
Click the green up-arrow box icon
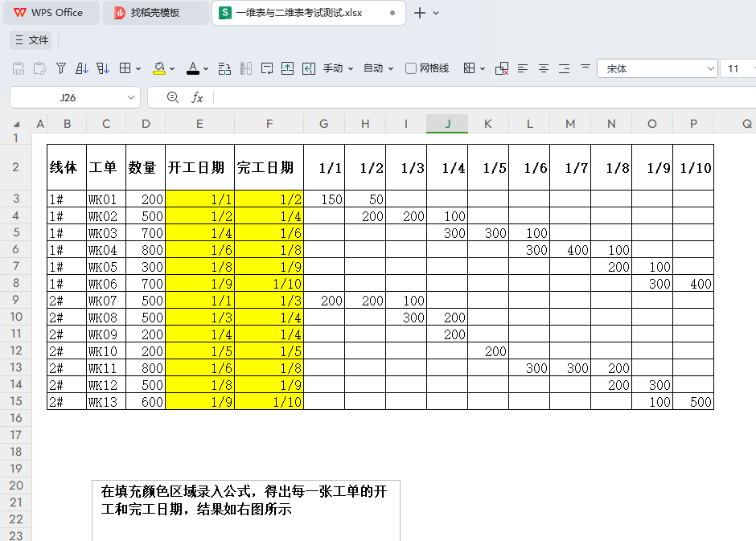click(x=287, y=68)
